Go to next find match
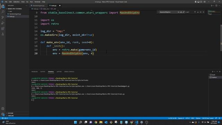Screen dimensions: 222x125 (x=198, y=12)
